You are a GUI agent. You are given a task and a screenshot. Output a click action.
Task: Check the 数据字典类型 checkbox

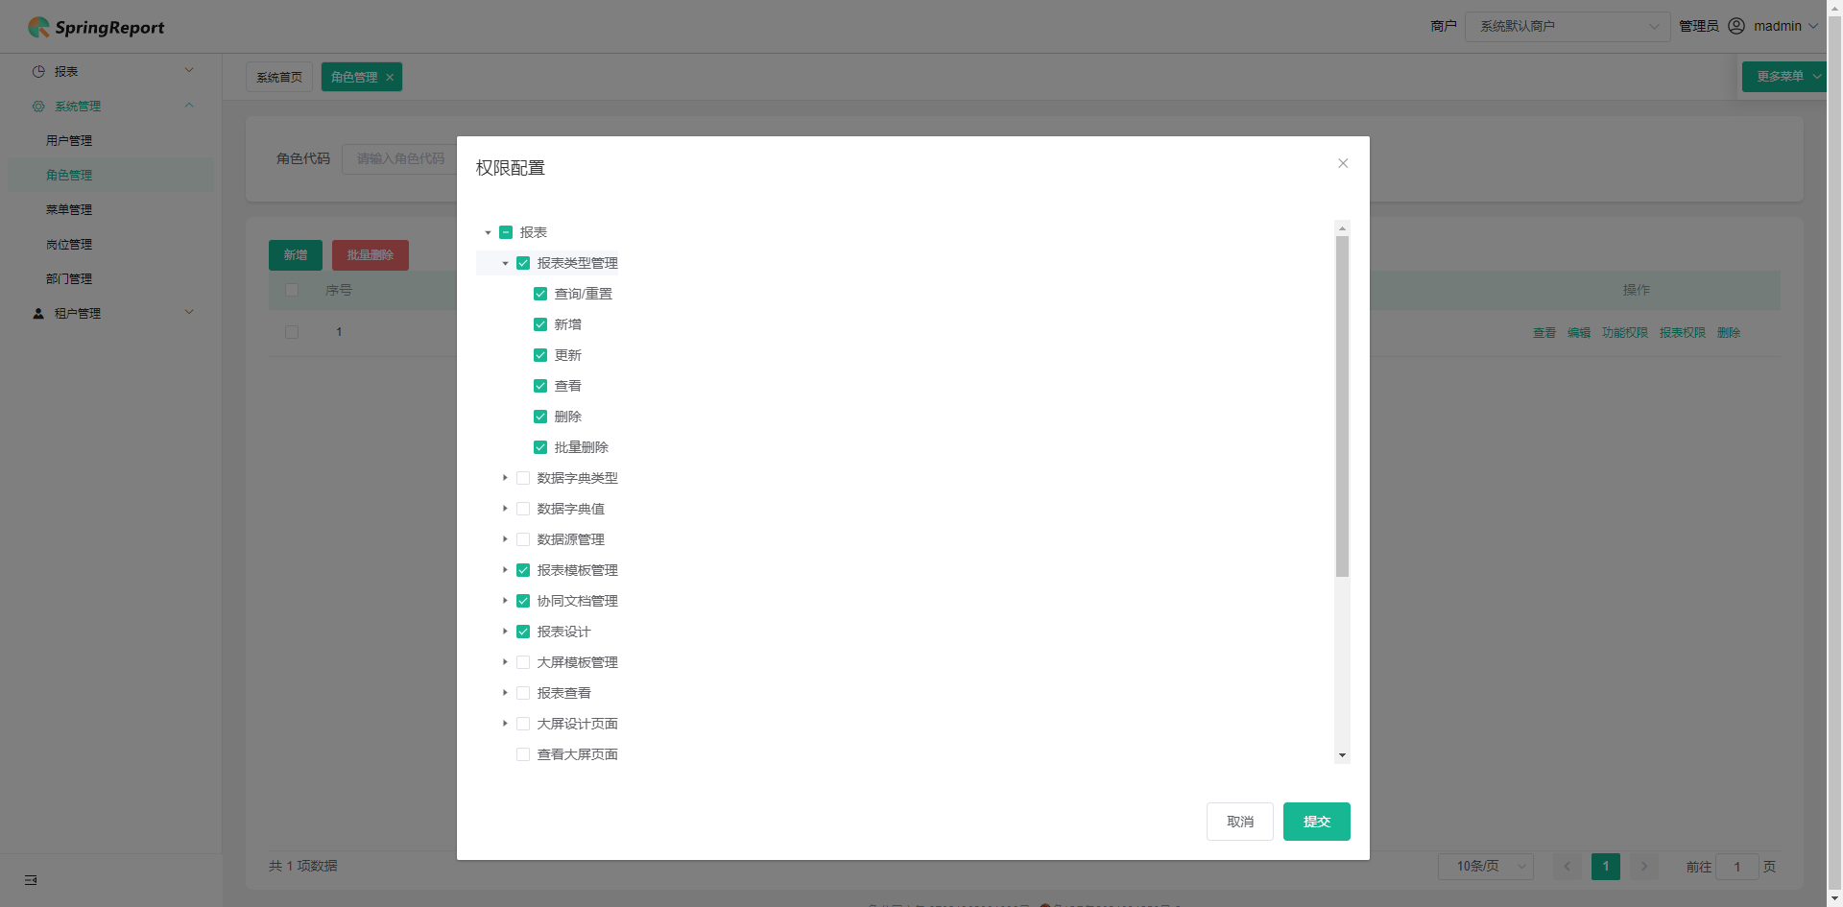[x=523, y=478]
